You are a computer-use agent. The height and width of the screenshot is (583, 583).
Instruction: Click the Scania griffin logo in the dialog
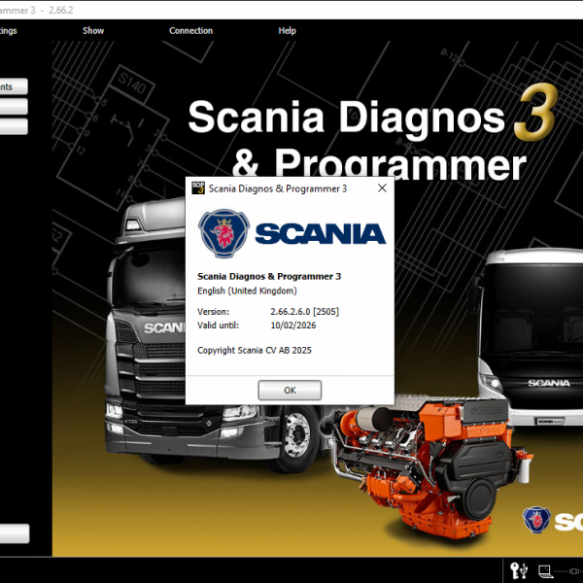223,233
